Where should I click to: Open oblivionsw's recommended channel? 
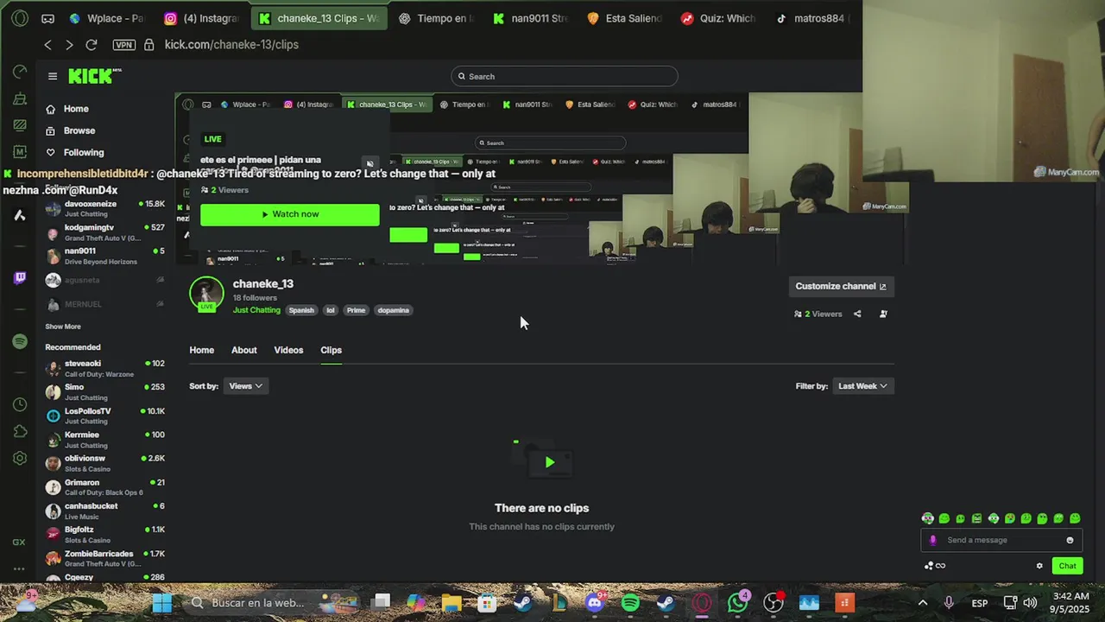click(104, 463)
